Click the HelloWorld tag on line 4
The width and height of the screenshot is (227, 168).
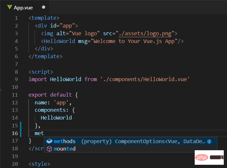59,41
